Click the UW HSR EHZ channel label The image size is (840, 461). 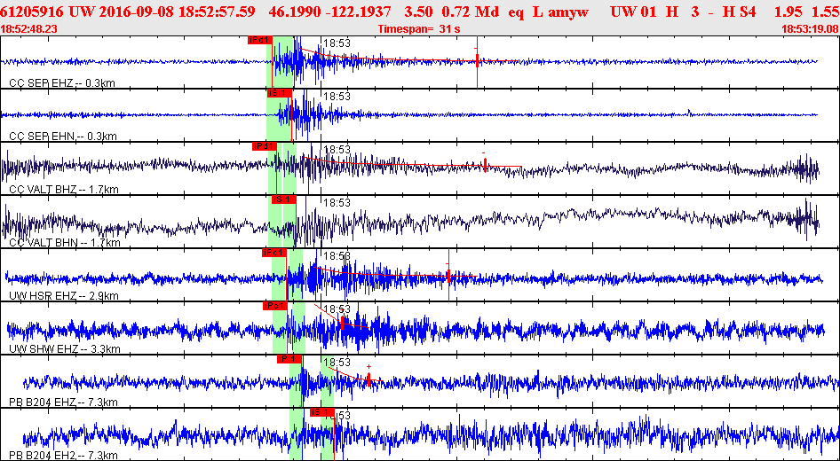(x=64, y=296)
